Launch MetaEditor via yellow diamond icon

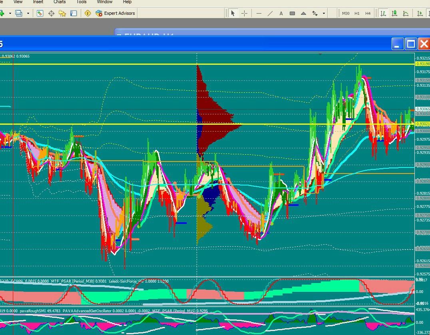88,13
